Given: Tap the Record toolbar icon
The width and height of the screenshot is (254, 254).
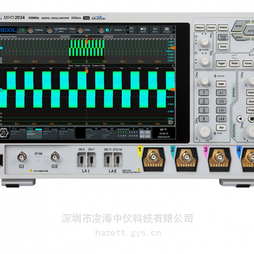Looking at the screenshot, I should [155, 30].
